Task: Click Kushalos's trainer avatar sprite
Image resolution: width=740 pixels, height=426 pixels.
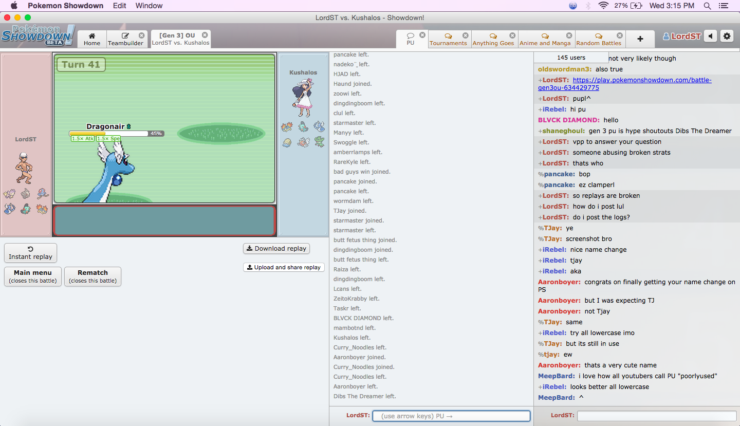Action: [x=303, y=97]
